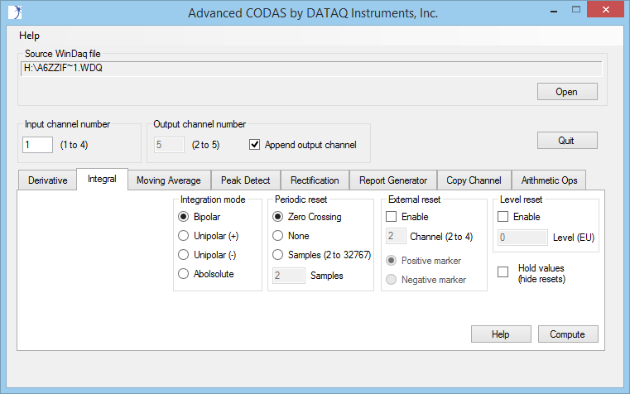
Task: Open the Rectification tab
Action: pos(315,180)
